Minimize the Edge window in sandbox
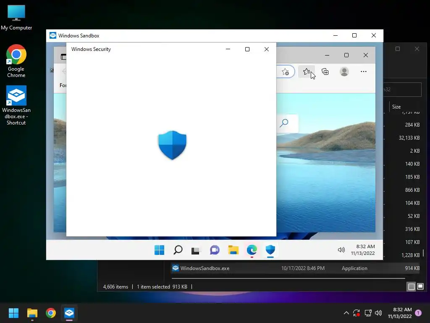The height and width of the screenshot is (323, 430). pos(327,55)
